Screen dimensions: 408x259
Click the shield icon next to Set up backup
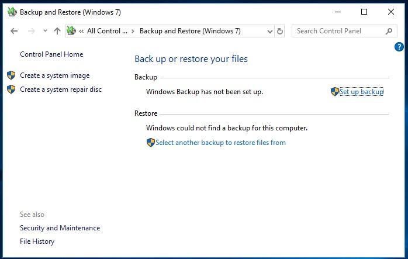click(x=334, y=92)
